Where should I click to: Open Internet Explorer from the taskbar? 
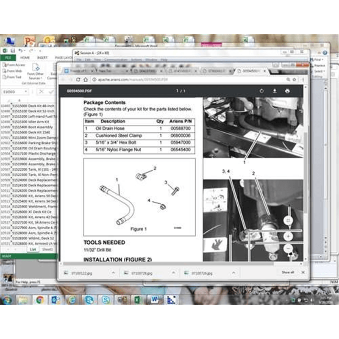(72, 300)
